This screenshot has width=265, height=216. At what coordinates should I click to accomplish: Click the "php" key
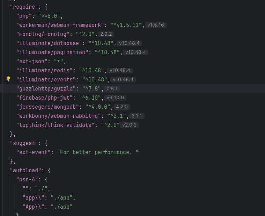(x=24, y=16)
